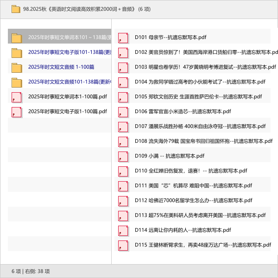
Task: Click PDF icon of 2025年时事短文单词本1-100篇.pdf
Action: pos(17,97)
